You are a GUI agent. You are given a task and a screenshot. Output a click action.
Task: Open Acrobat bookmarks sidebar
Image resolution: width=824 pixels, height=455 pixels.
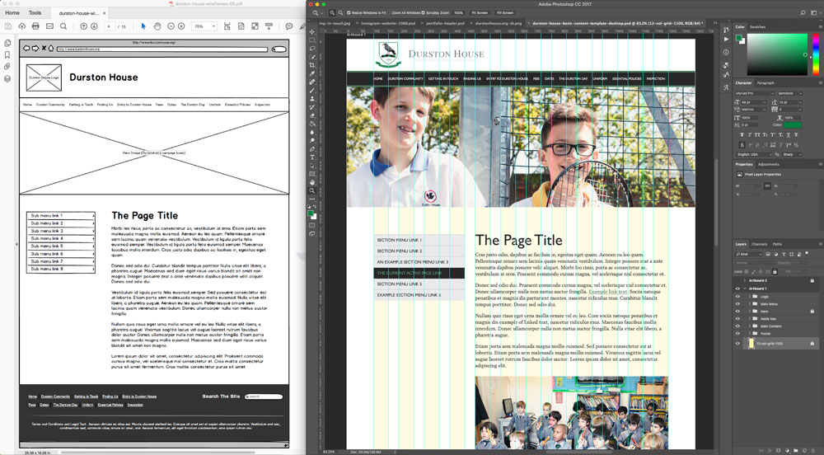(x=7, y=54)
